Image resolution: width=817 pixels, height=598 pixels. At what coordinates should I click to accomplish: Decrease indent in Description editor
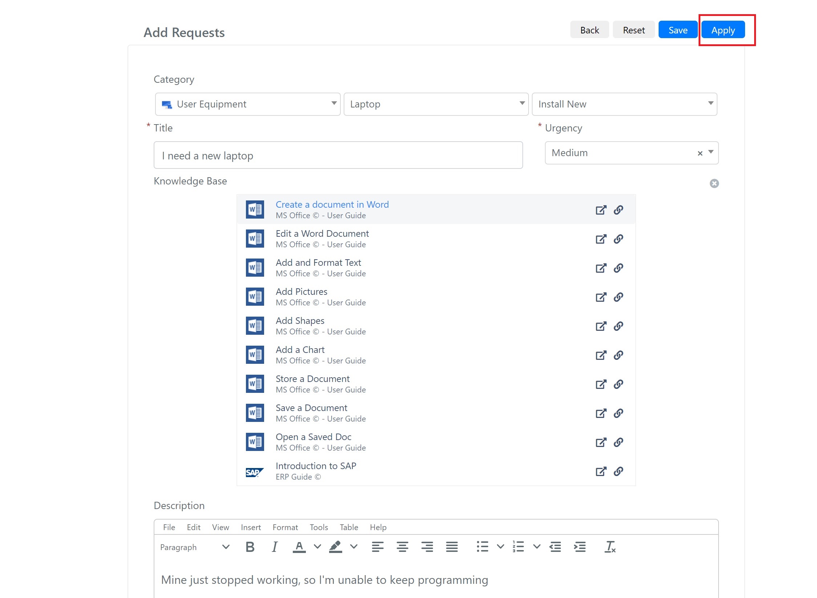555,547
